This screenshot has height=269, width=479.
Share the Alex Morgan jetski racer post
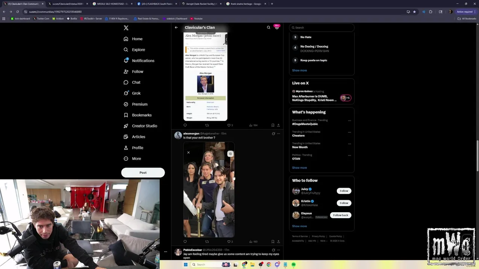tap(278, 125)
